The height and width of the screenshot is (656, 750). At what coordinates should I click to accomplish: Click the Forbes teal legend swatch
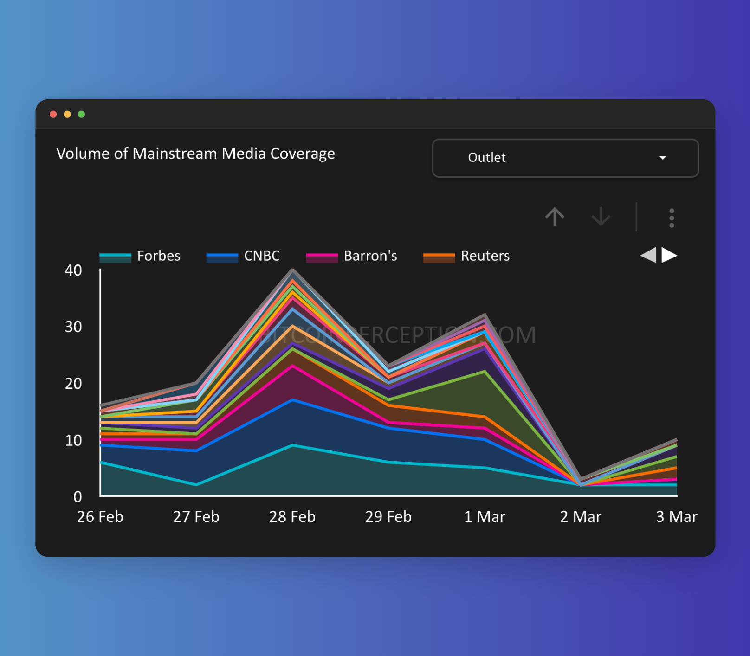[x=115, y=257]
